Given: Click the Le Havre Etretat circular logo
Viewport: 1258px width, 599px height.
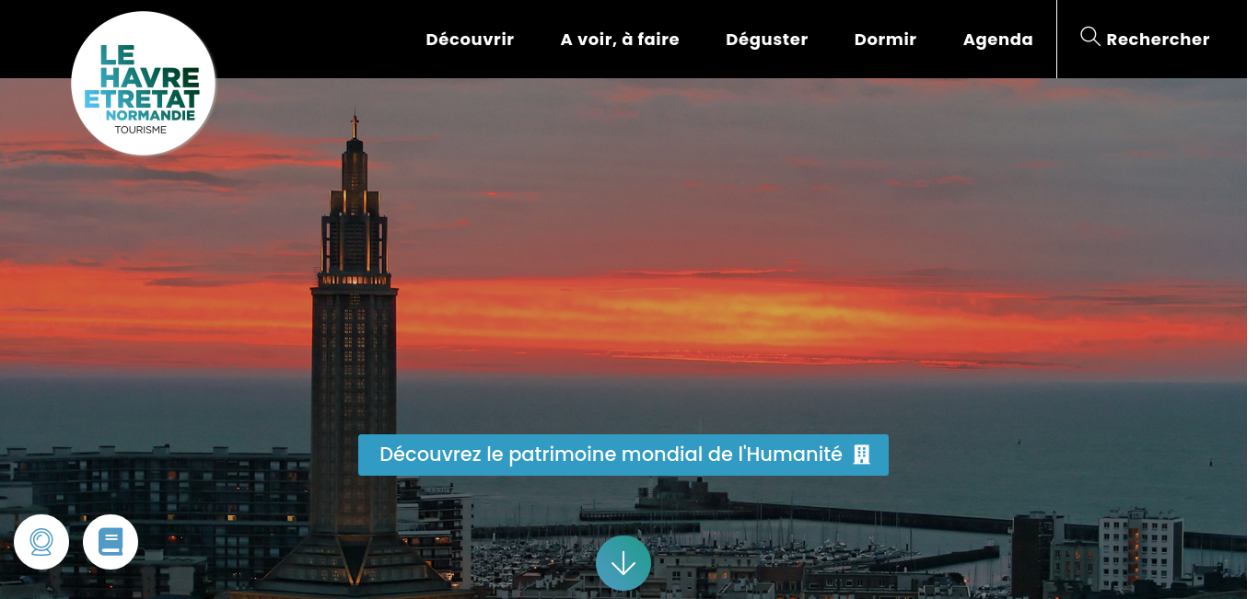Looking at the screenshot, I should [x=143, y=84].
